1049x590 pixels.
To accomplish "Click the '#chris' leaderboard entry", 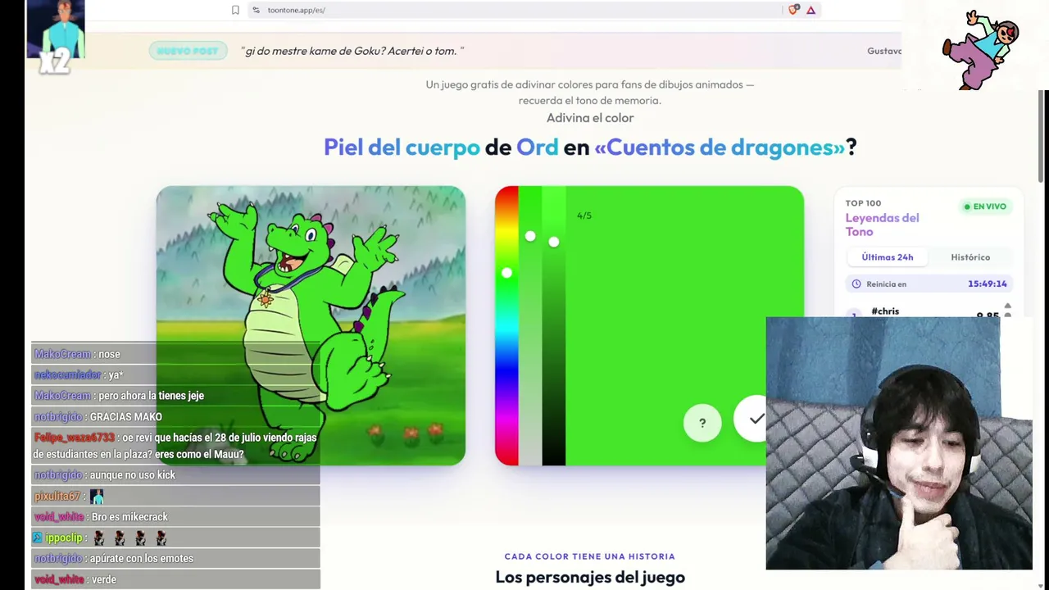I will (x=885, y=311).
